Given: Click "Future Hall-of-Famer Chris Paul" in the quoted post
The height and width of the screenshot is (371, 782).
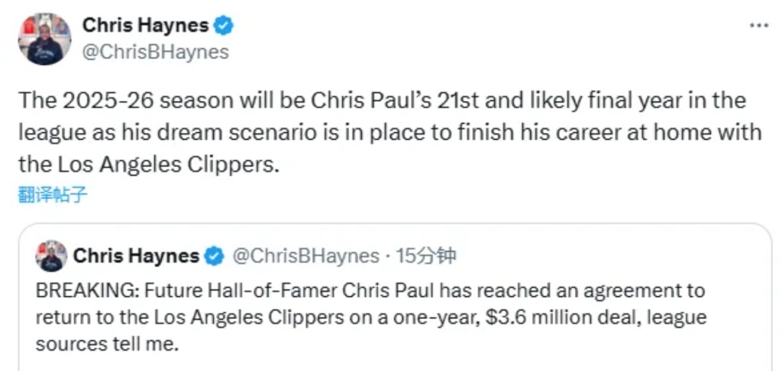Looking at the screenshot, I should (261, 291).
